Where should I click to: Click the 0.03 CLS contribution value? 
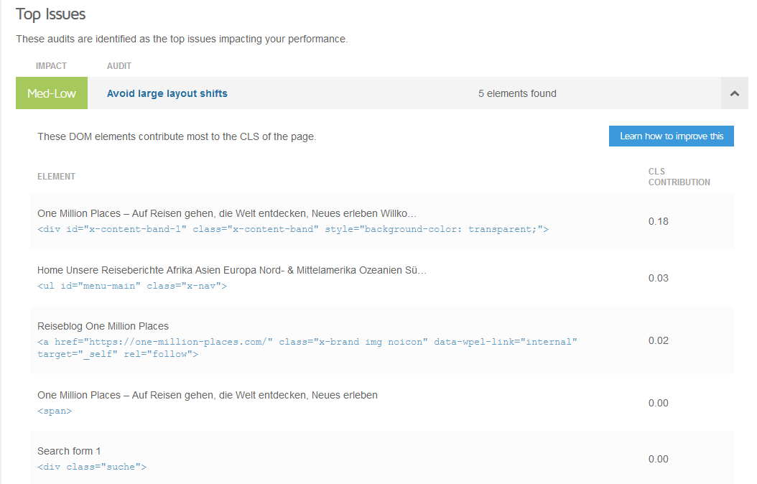(658, 278)
